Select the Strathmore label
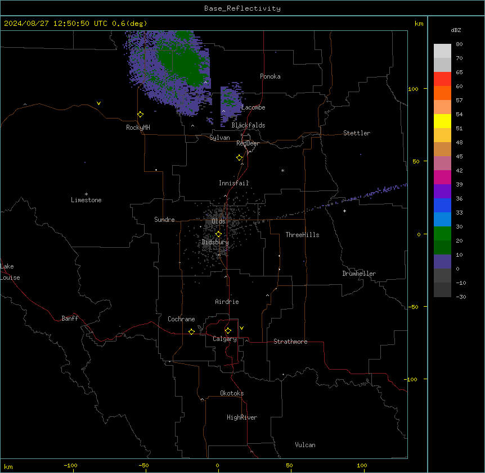485x473 pixels. (290, 342)
